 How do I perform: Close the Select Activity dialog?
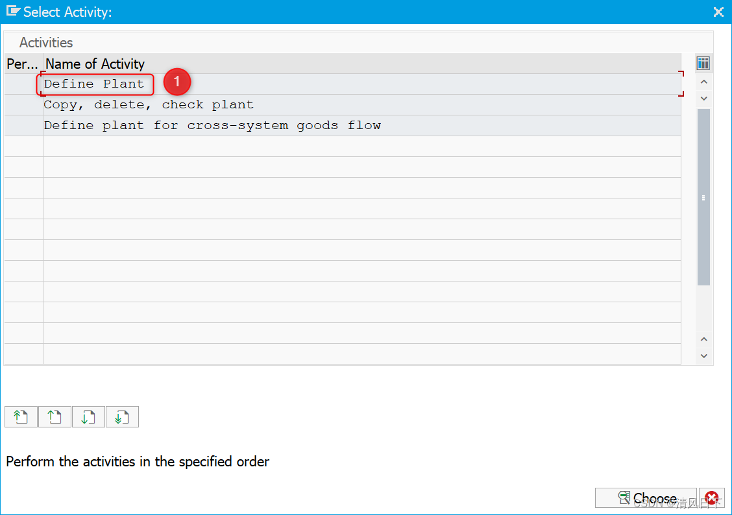(718, 12)
